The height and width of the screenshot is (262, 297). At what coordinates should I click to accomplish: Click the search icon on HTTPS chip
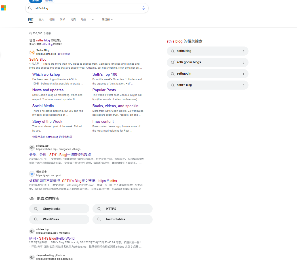pos(99,209)
